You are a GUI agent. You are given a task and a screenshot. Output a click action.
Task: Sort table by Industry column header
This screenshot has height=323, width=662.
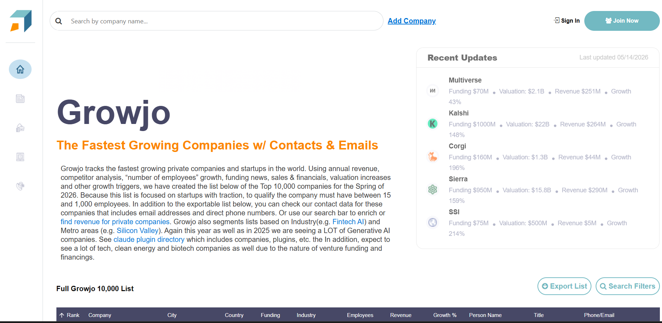[x=306, y=315]
